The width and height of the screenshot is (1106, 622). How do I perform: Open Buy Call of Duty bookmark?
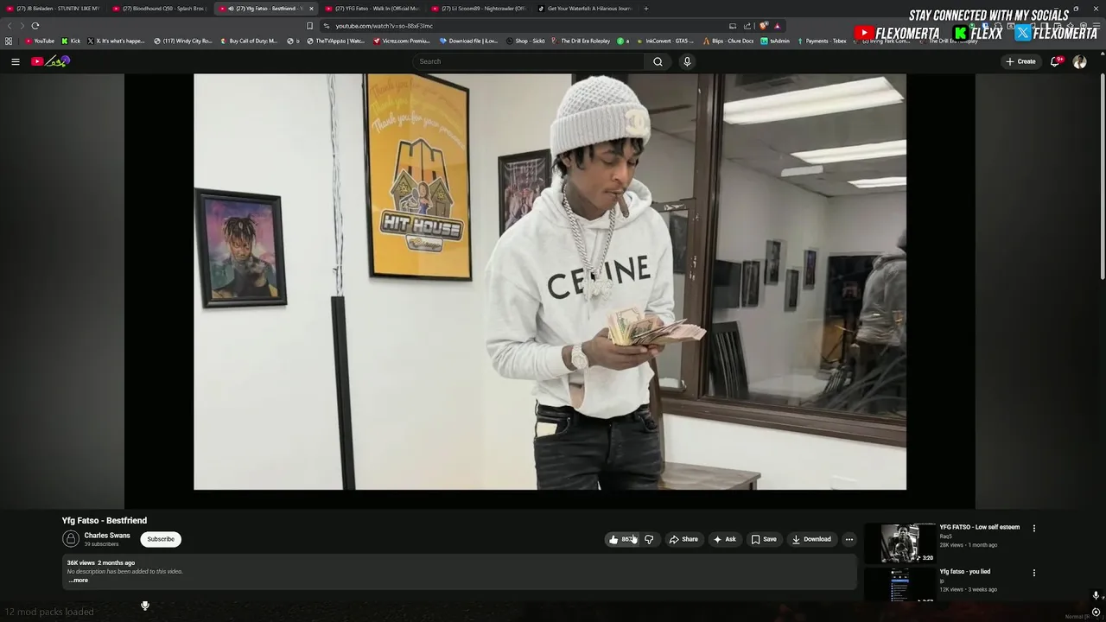249,41
